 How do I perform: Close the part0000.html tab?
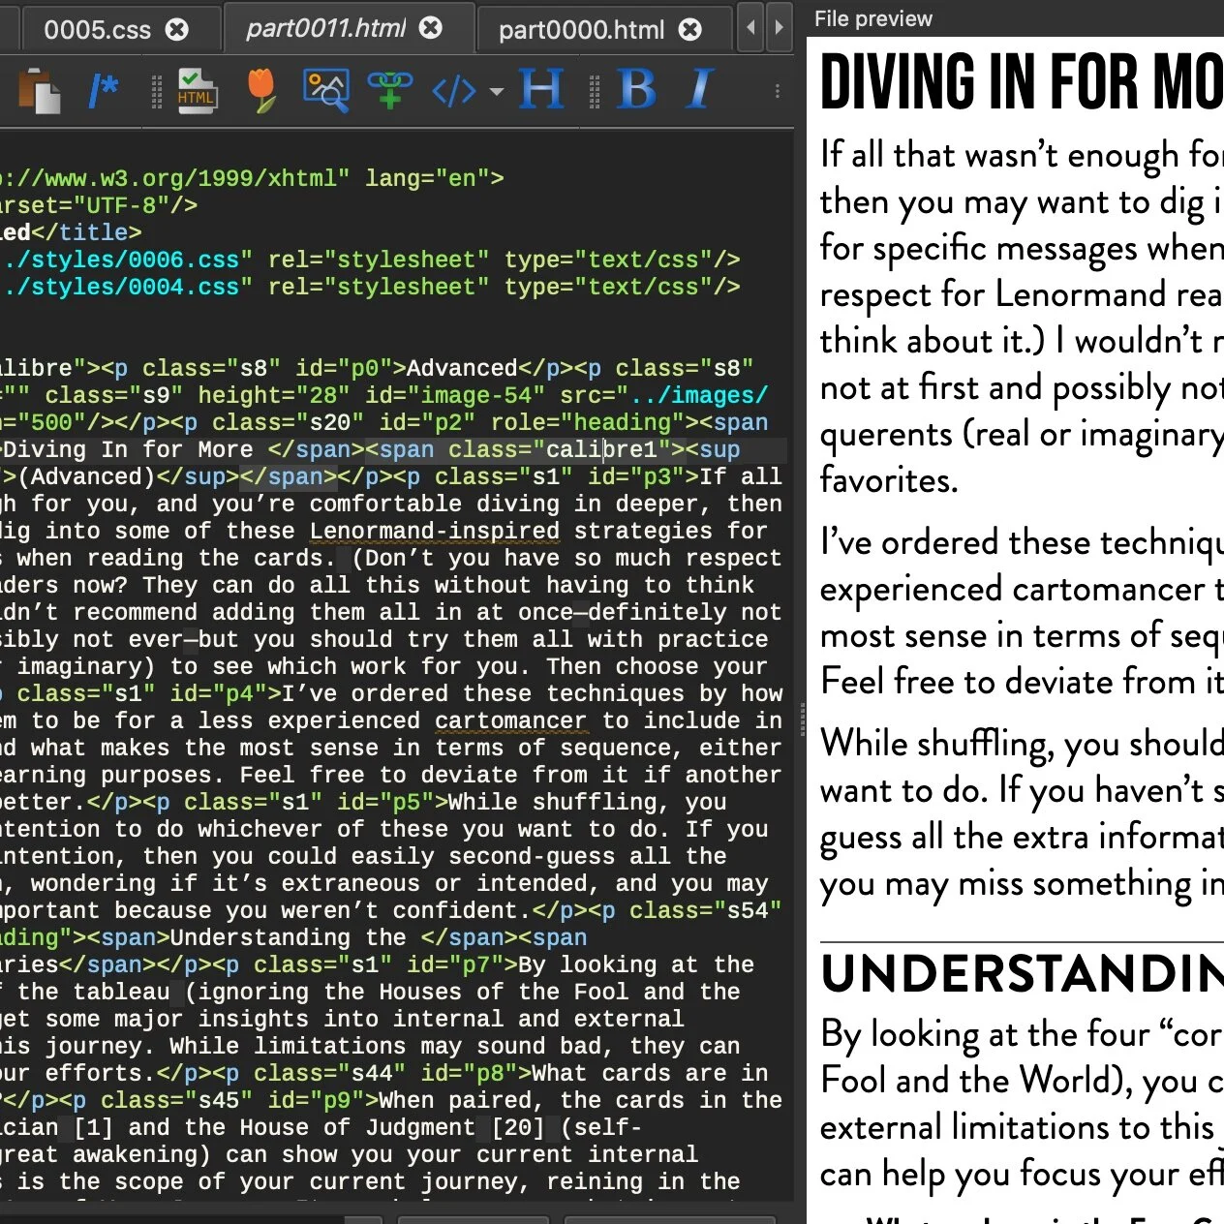pos(690,30)
